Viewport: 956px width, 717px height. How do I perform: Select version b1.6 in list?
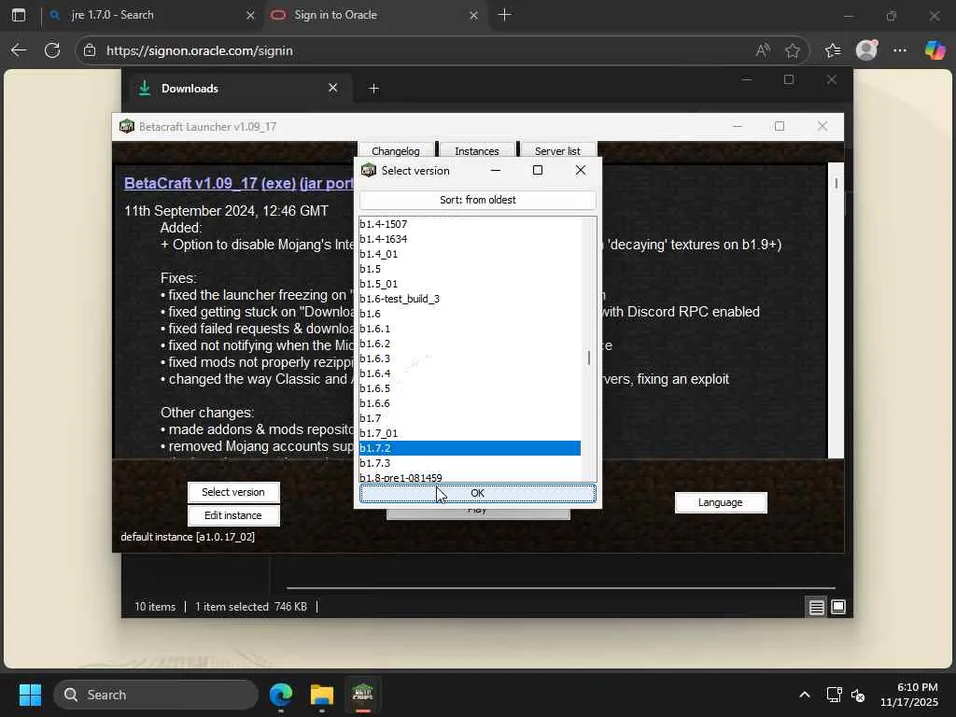(470, 314)
